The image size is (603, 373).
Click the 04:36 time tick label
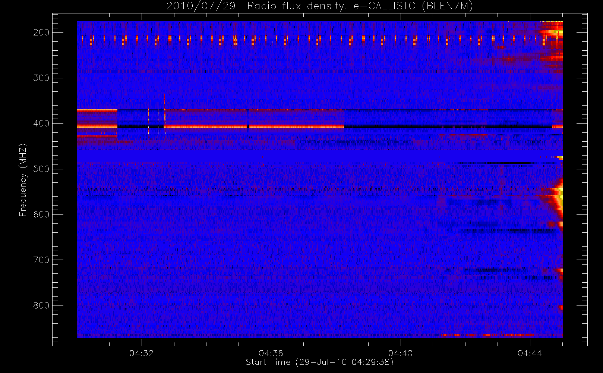(x=271, y=353)
